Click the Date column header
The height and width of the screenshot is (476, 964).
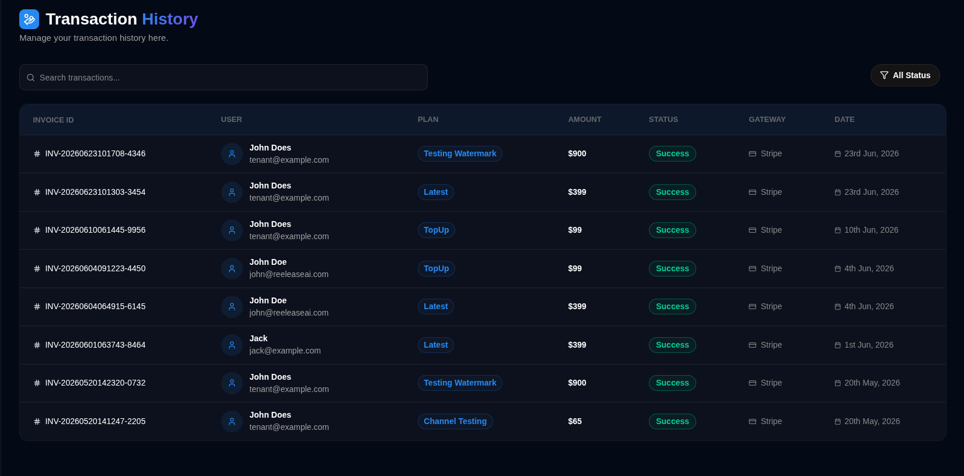pos(844,120)
